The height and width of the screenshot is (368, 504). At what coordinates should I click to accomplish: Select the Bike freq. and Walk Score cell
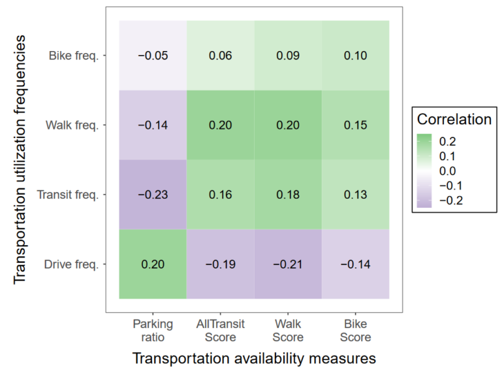[289, 56]
